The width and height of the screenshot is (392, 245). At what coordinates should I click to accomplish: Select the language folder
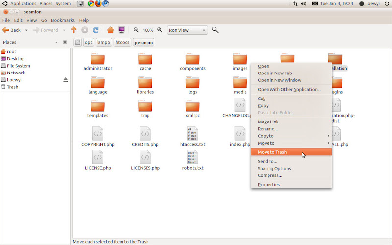98,85
